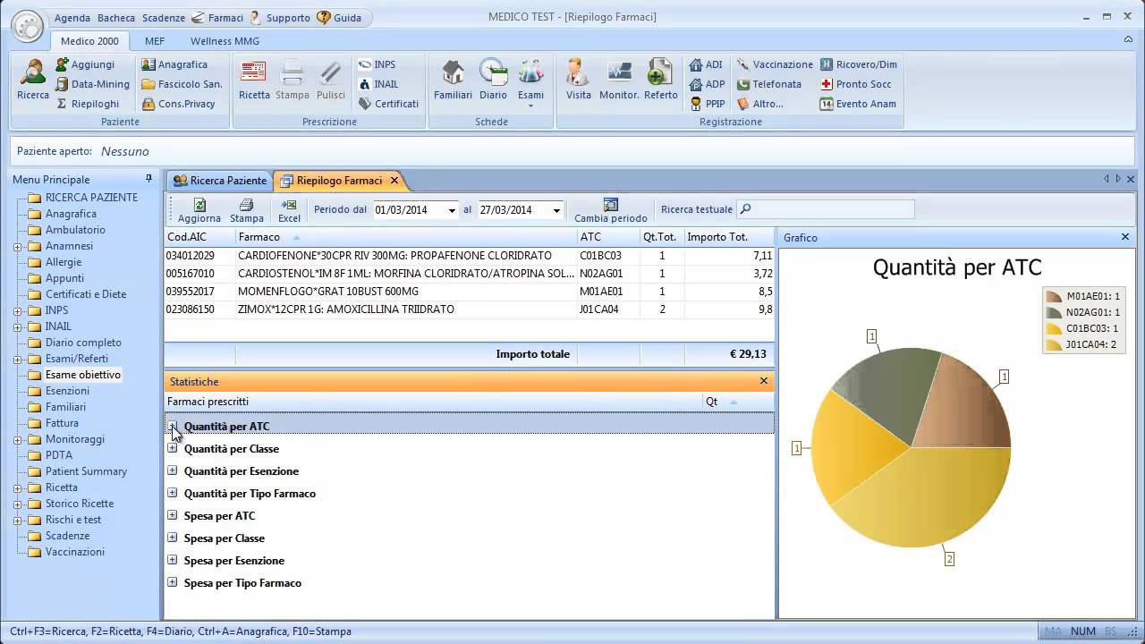1145x644 pixels.
Task: Click the Pulisci clear icon
Action: tap(331, 80)
